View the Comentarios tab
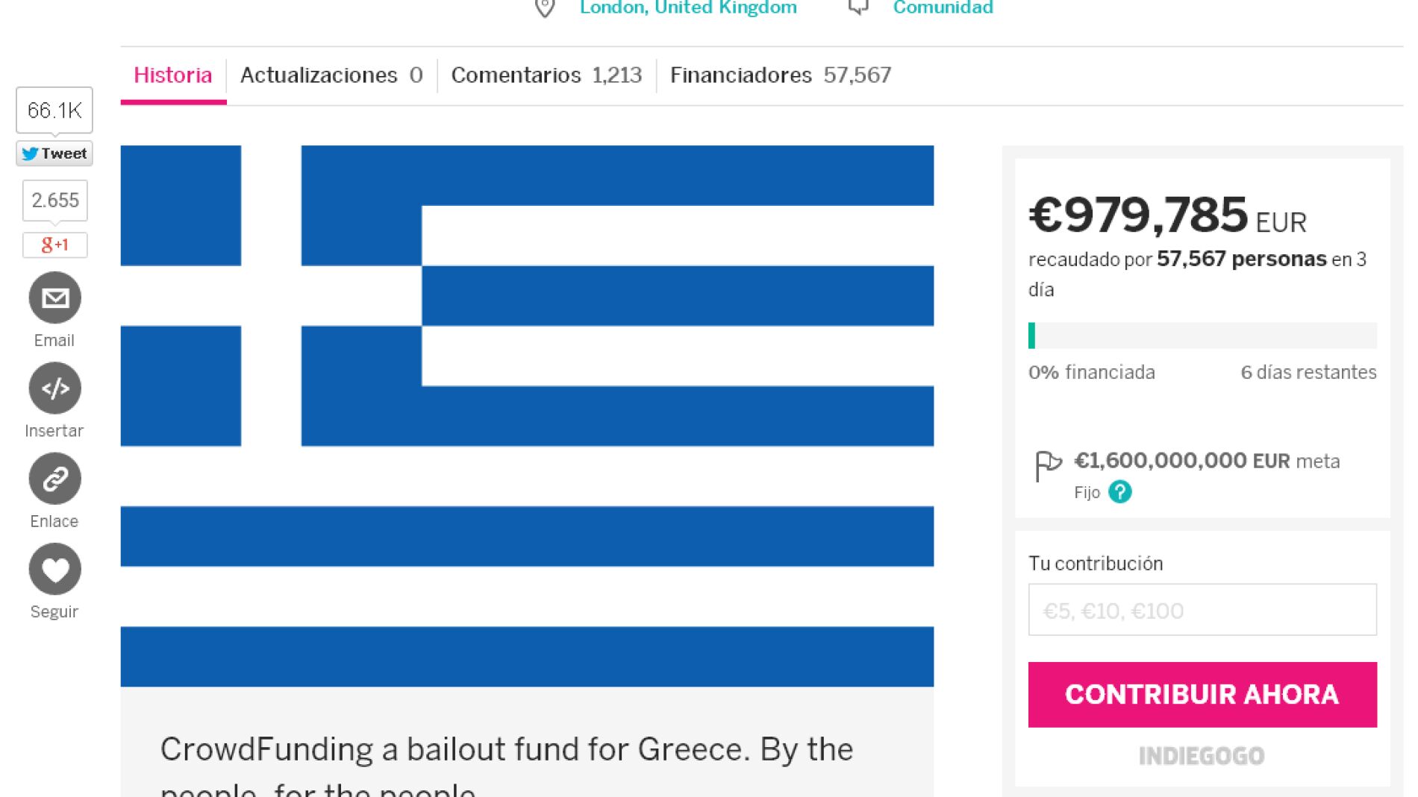1418x797 pixels. (x=546, y=75)
